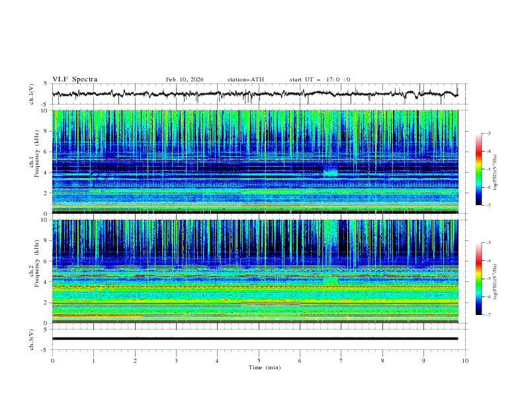Click the "ch.3(V)" axis label

31,339
